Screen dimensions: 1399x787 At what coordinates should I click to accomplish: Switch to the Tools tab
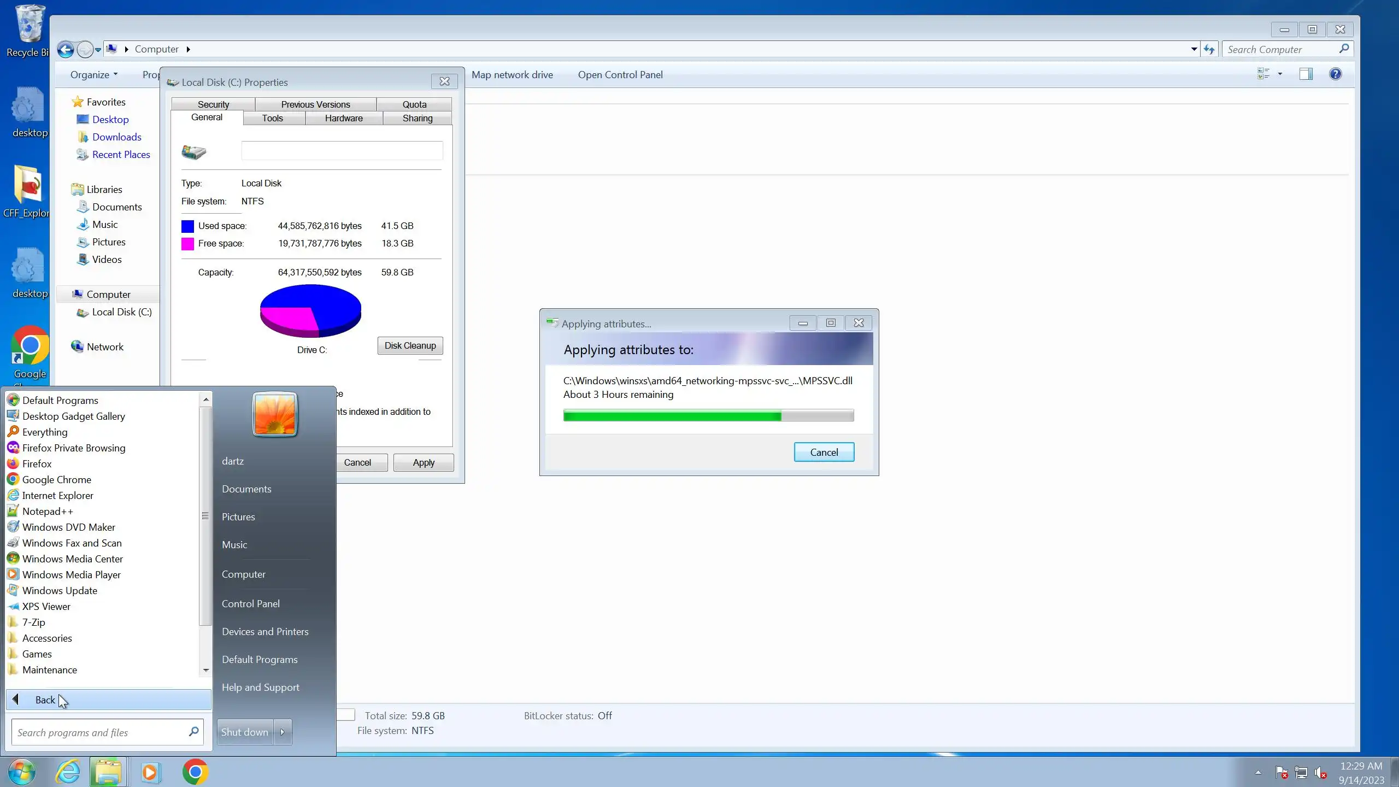click(x=272, y=118)
